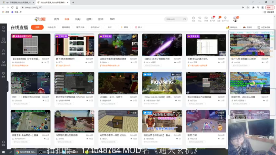Open the 阅读清单 reading list

[x=269, y=12]
